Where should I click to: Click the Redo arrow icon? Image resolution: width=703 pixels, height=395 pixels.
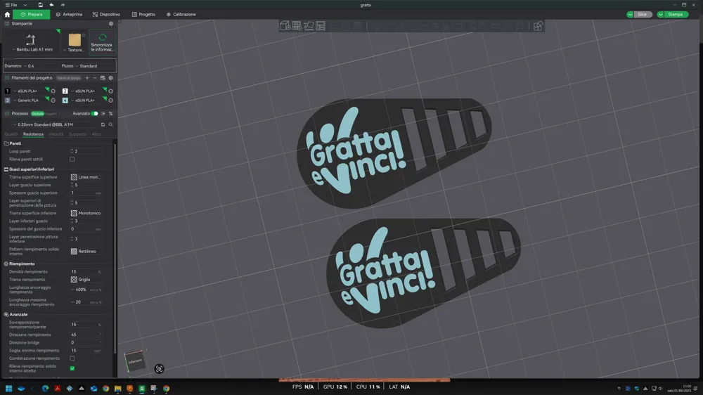pyautogui.click(x=63, y=5)
